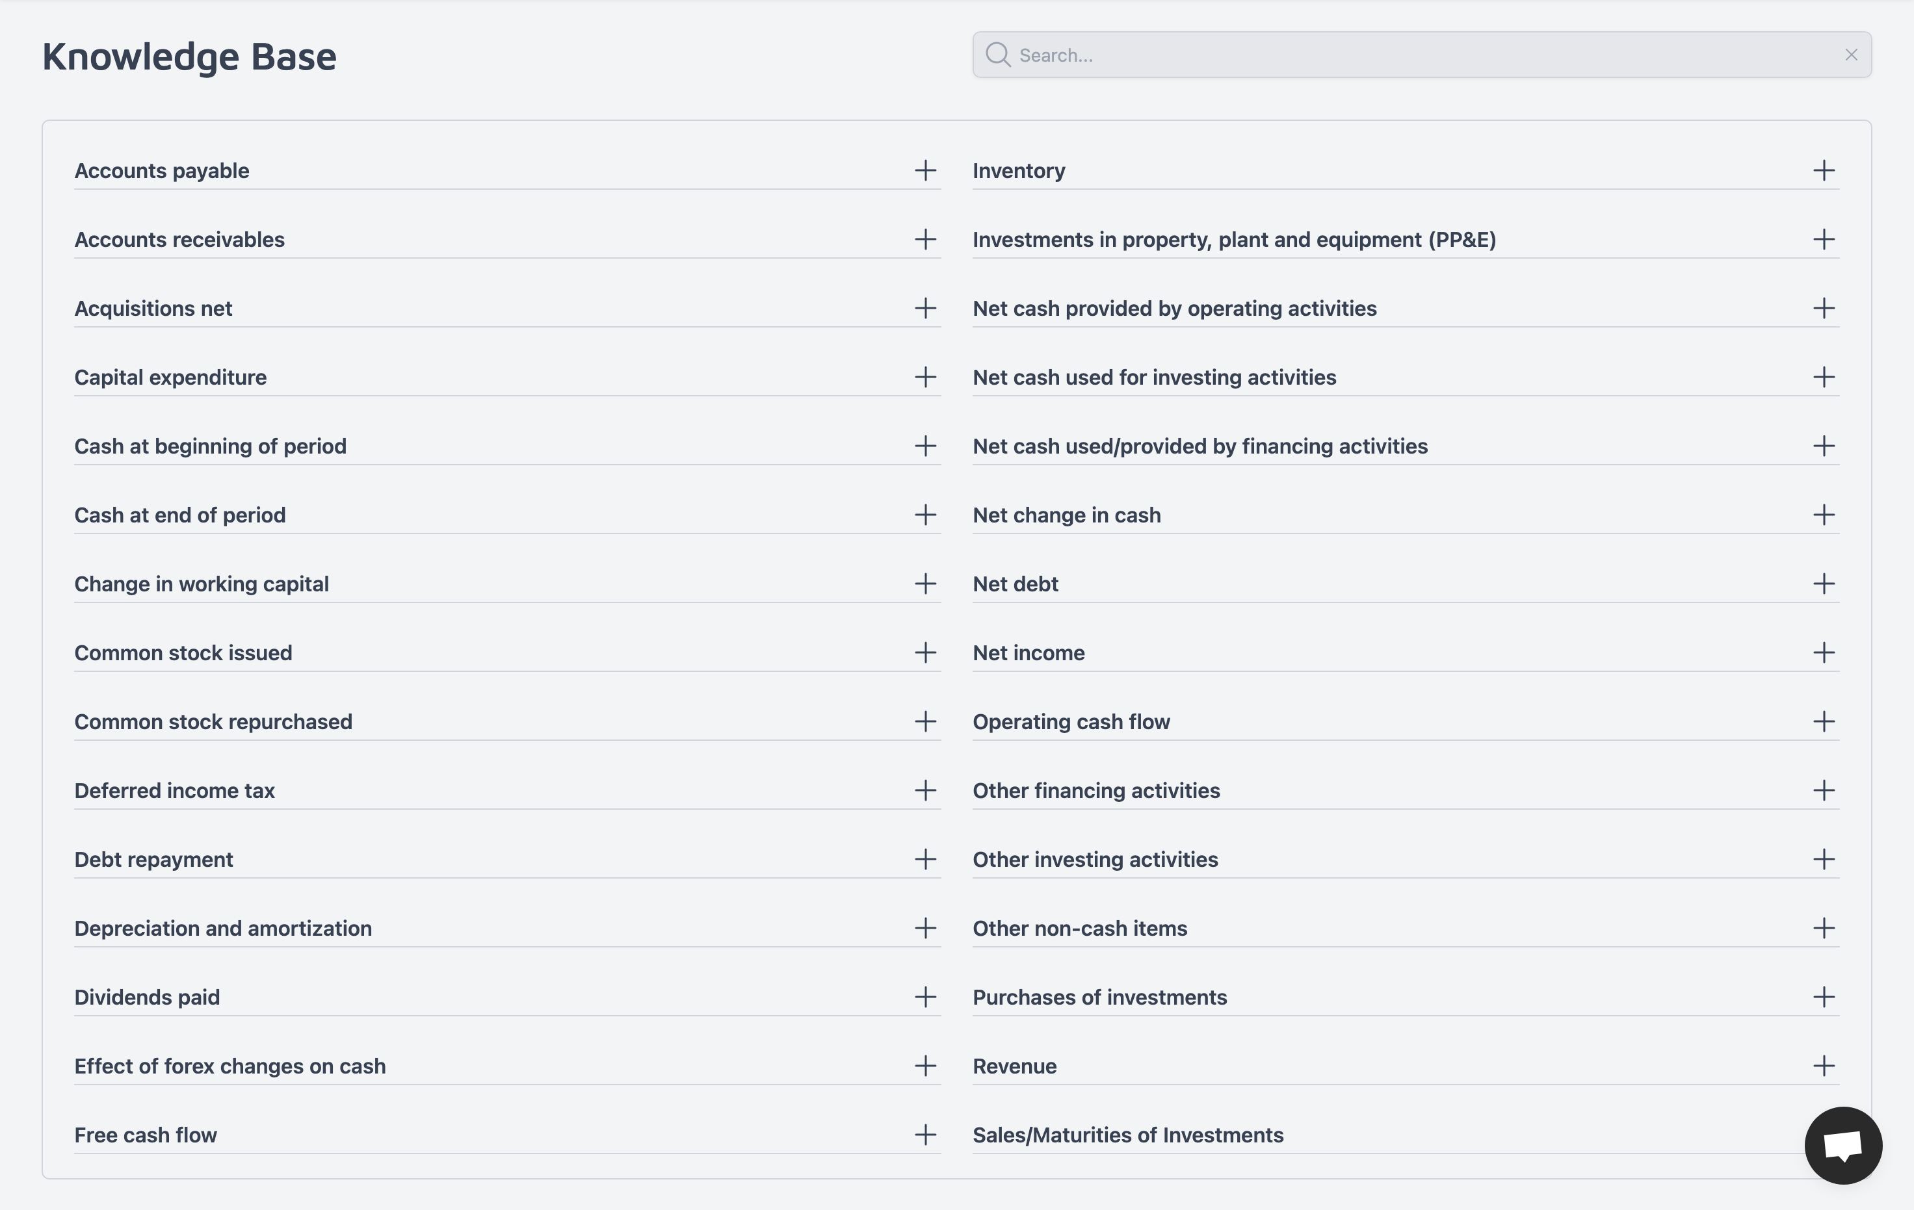
Task: Open the Net debt entry
Action: coord(1406,583)
